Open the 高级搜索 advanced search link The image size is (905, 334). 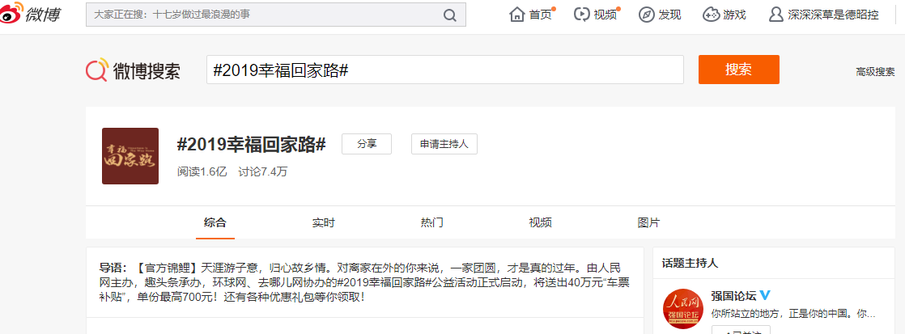[x=874, y=71]
